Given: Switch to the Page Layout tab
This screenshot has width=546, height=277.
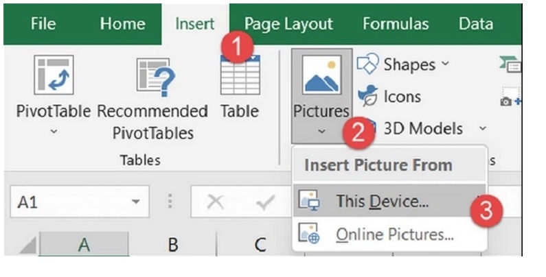Looking at the screenshot, I should tap(288, 24).
